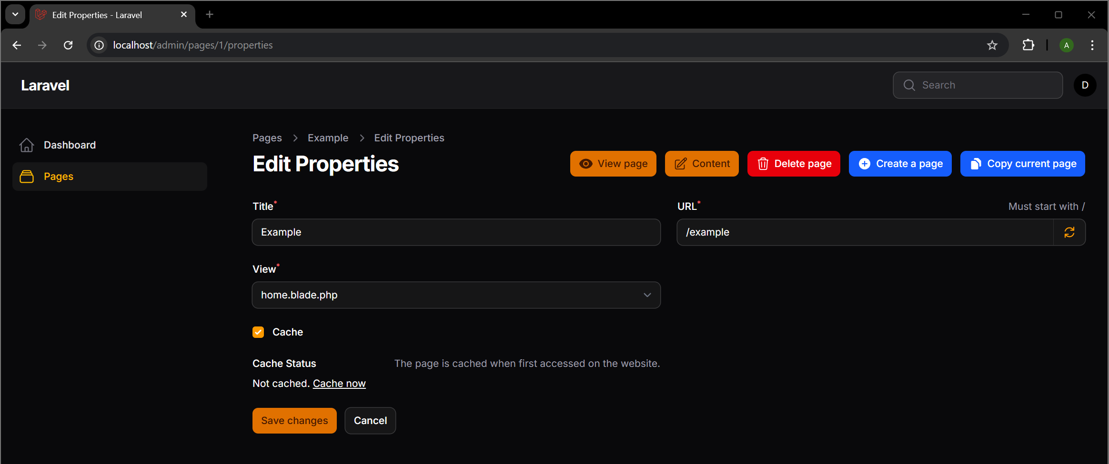
Task: Click the Save changes button
Action: (294, 420)
